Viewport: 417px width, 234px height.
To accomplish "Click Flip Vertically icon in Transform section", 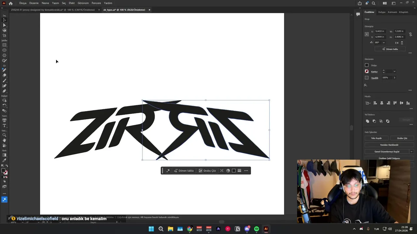I will (402, 43).
